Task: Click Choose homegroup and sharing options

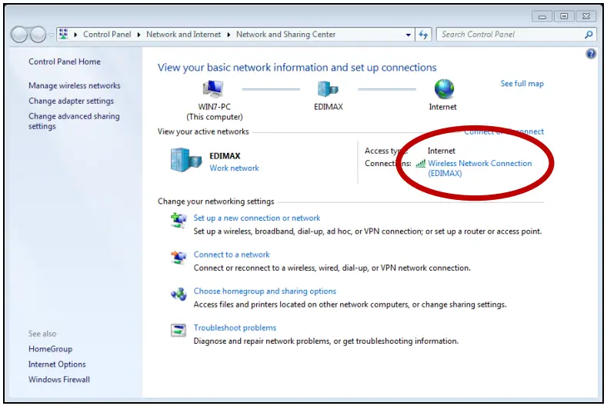Action: (265, 291)
